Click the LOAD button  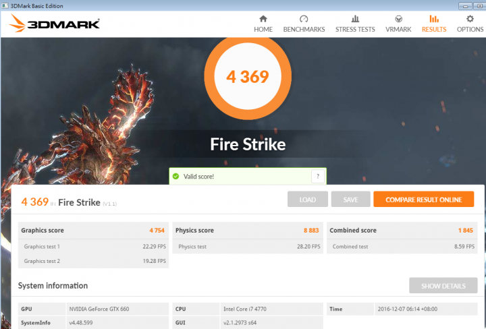point(308,200)
